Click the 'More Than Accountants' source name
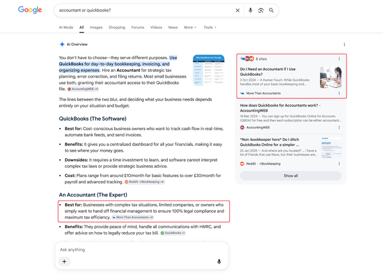383x276 pixels. tap(263, 93)
